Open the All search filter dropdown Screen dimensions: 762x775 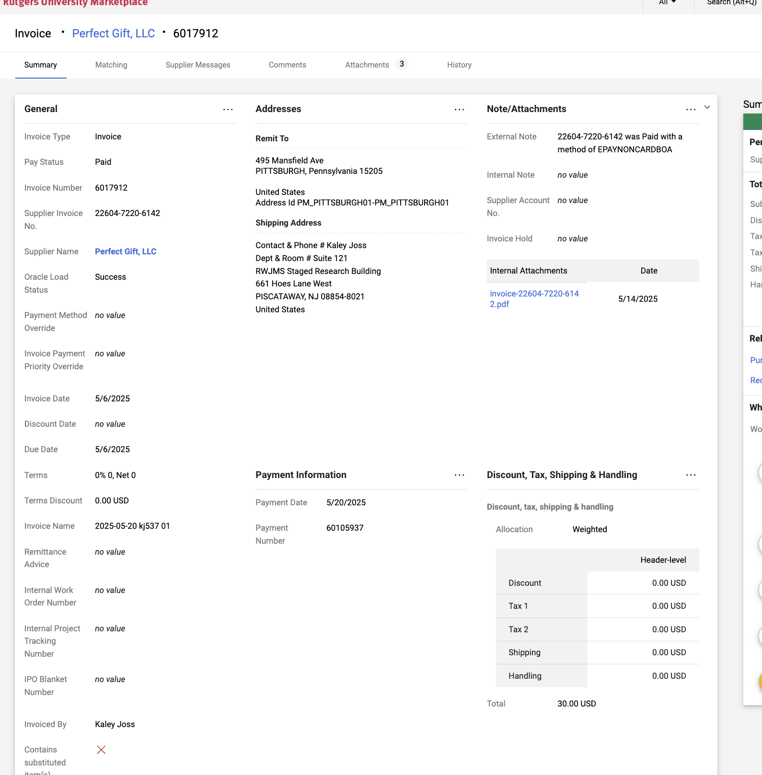[667, 3]
